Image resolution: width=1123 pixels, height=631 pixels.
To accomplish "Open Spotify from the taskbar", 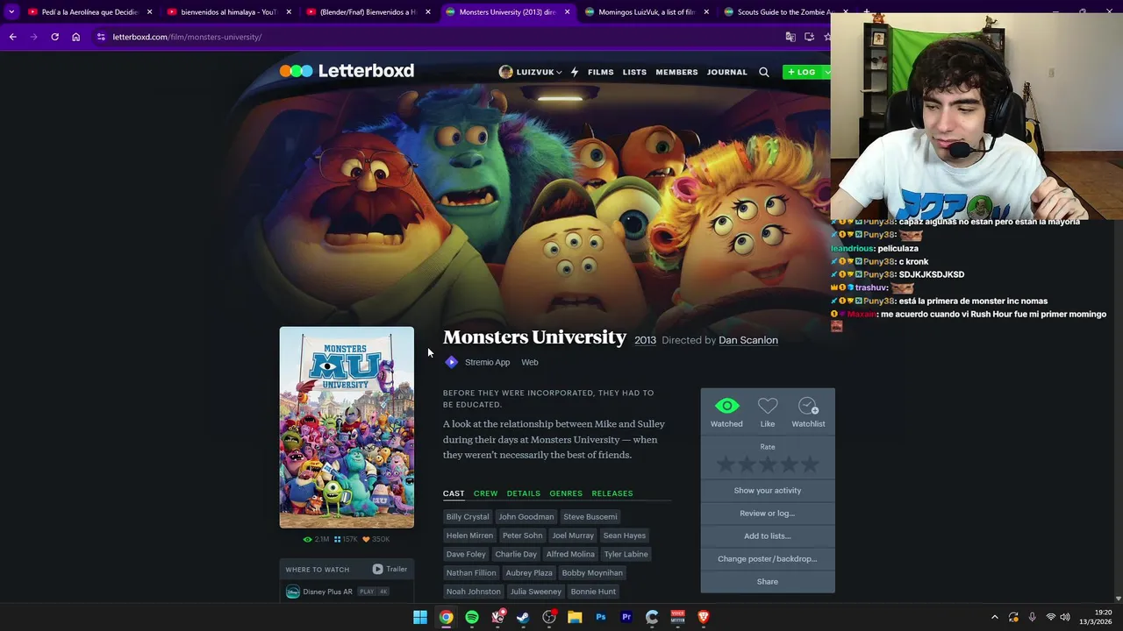I will click(472, 617).
